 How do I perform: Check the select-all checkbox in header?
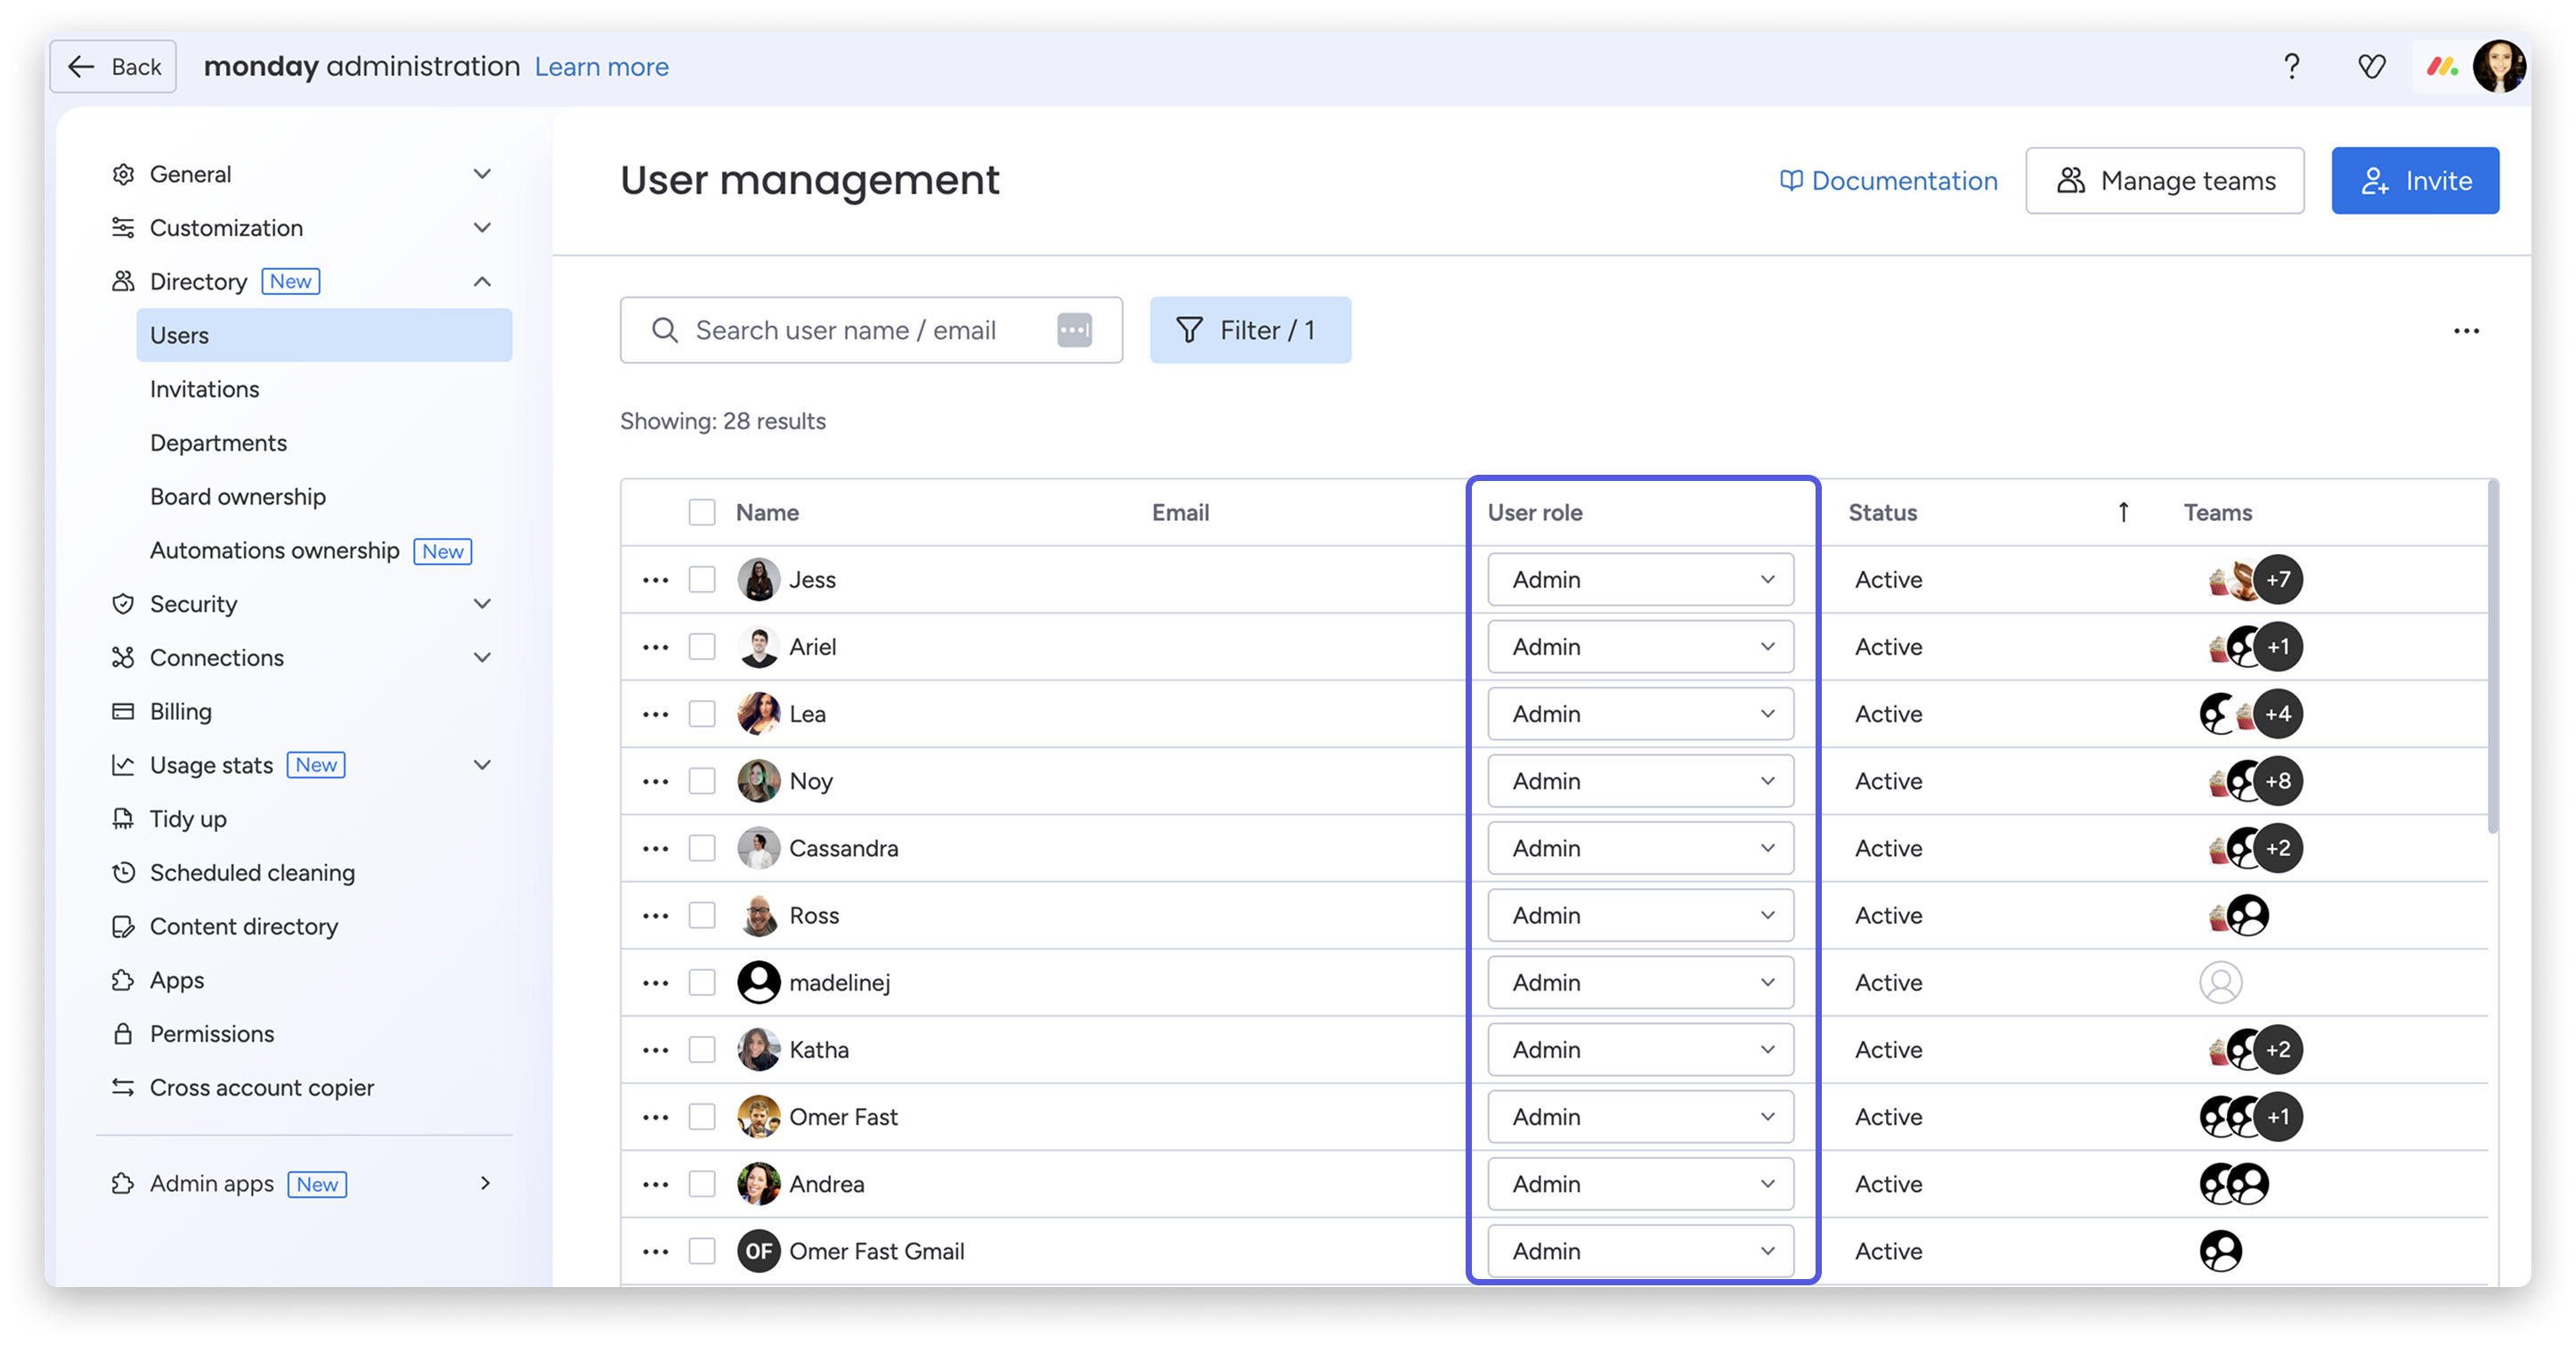point(702,512)
